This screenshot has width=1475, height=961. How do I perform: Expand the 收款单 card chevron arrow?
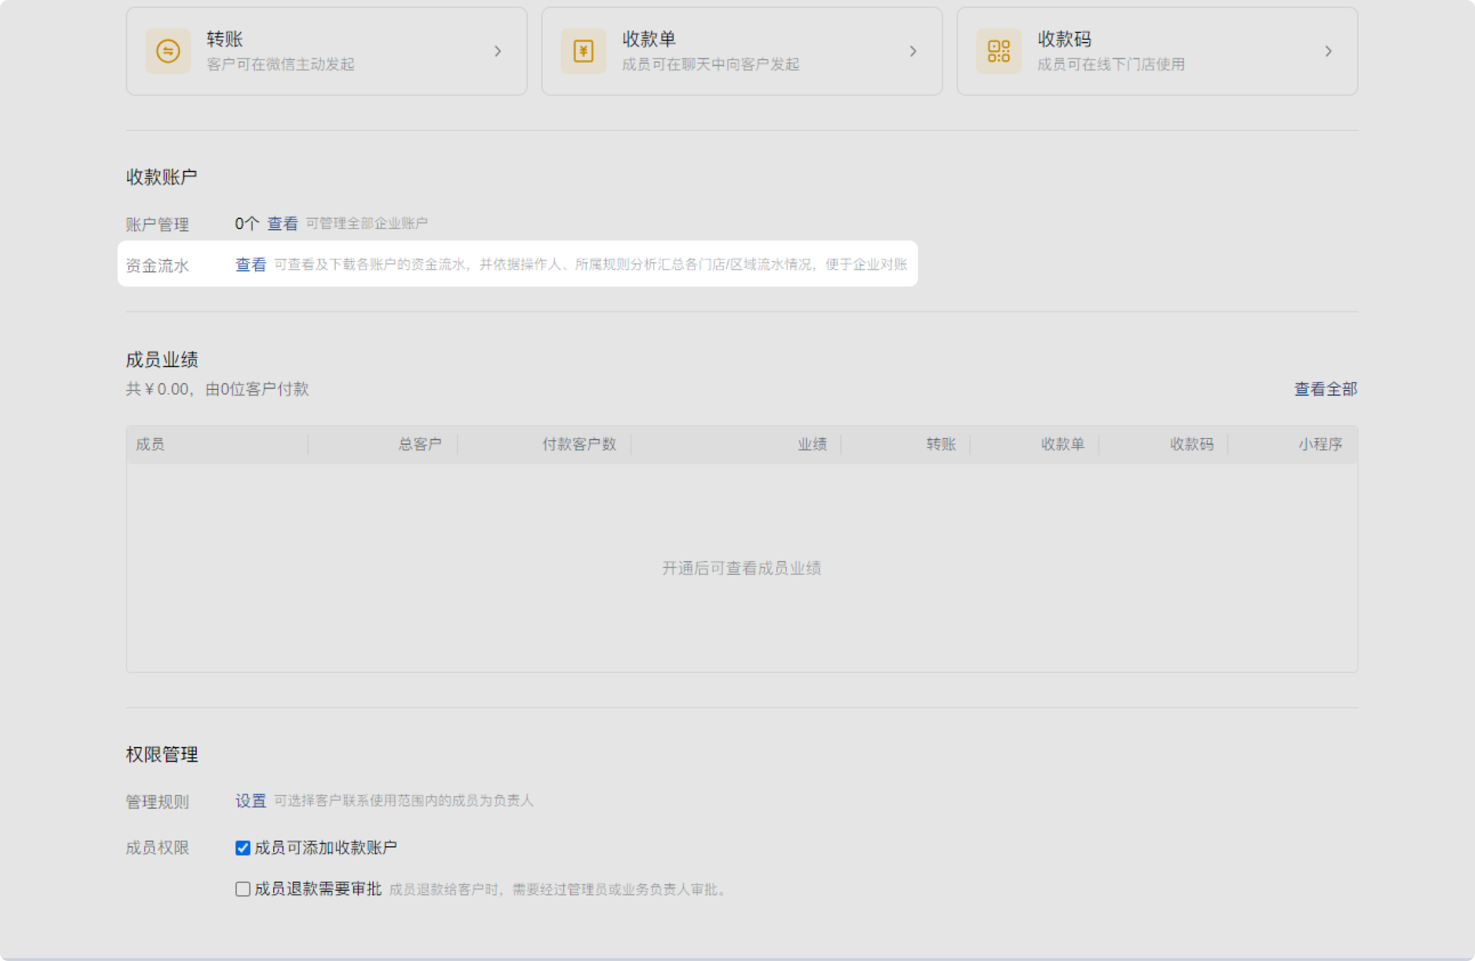(913, 51)
